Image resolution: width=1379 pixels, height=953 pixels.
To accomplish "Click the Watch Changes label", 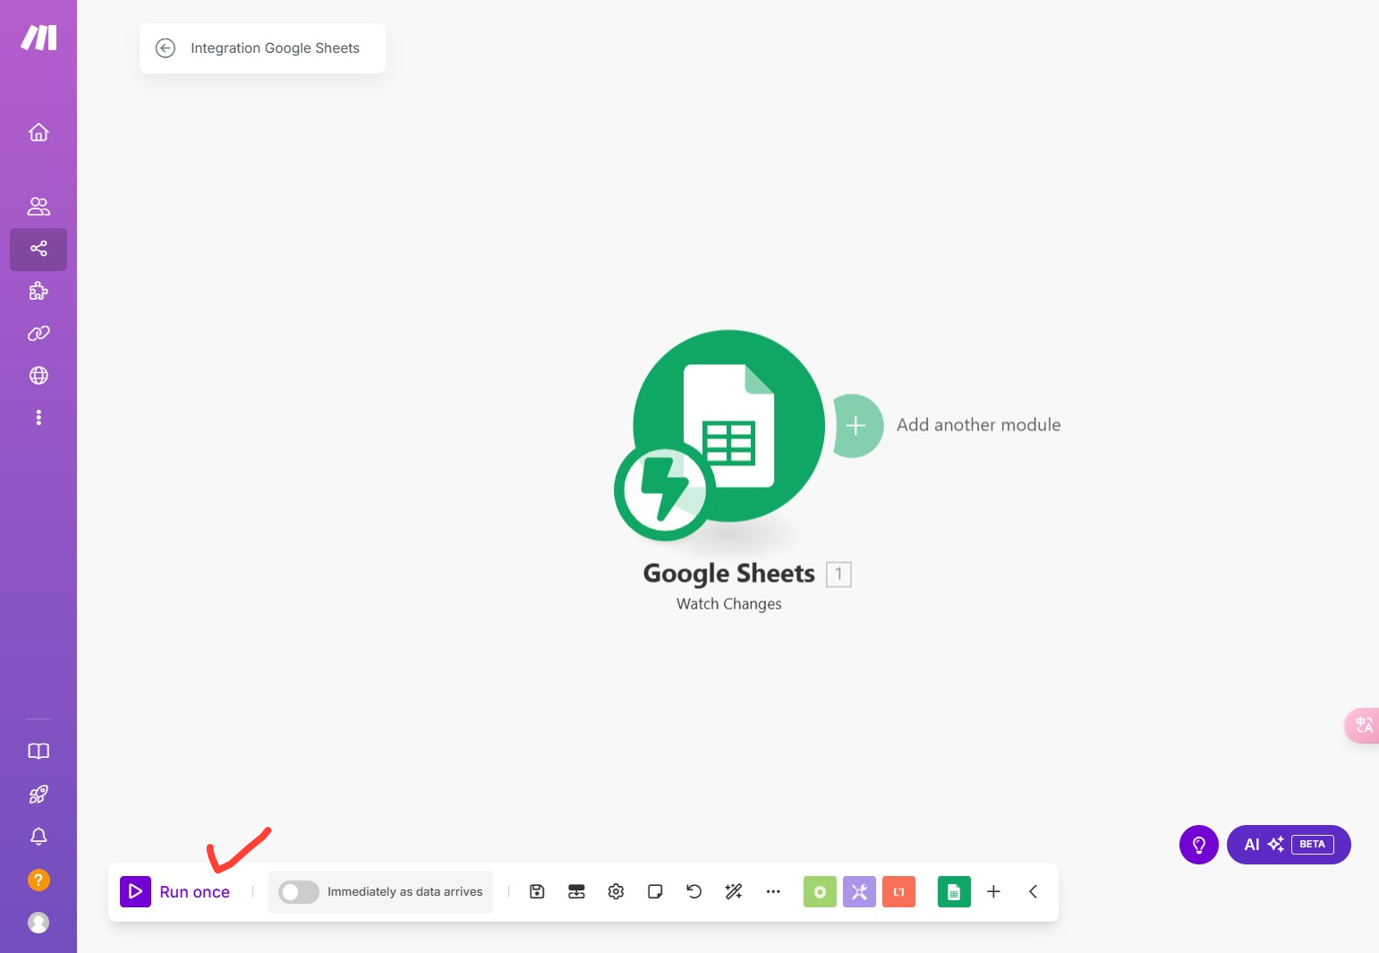I will pos(728,605).
